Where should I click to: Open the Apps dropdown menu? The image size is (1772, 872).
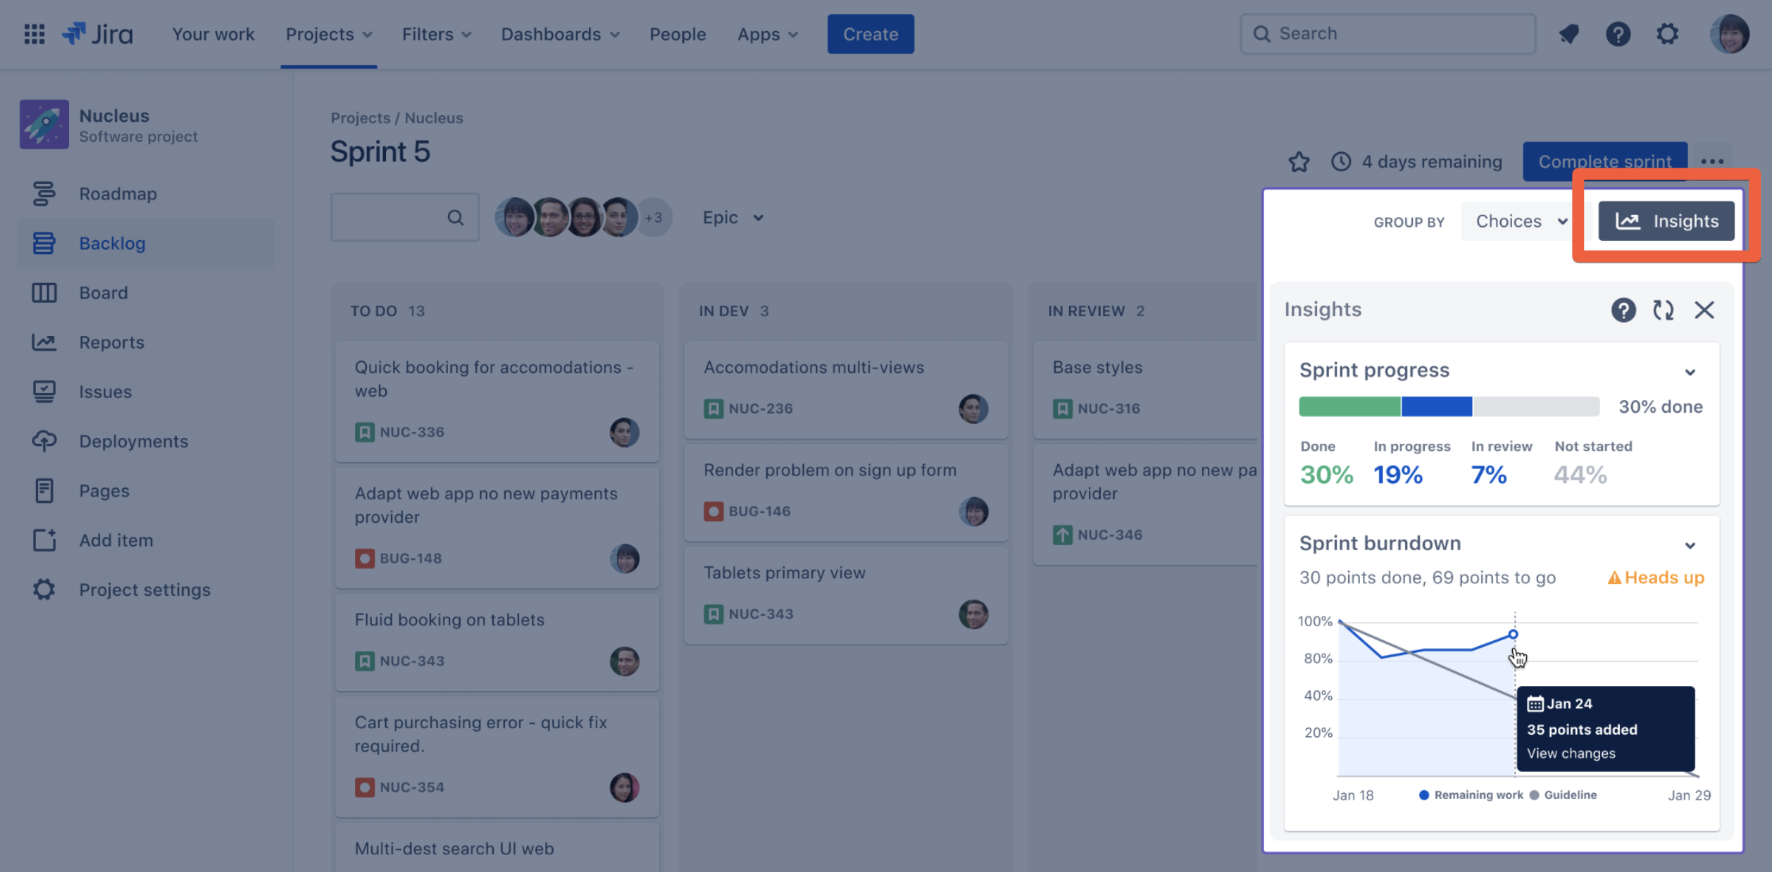pos(768,34)
